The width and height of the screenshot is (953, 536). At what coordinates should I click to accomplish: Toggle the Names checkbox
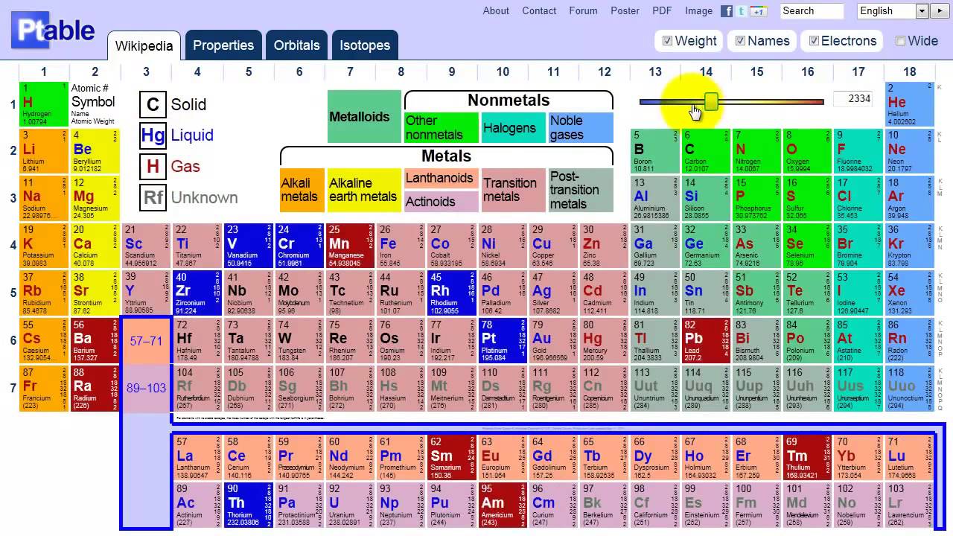pyautogui.click(x=740, y=41)
